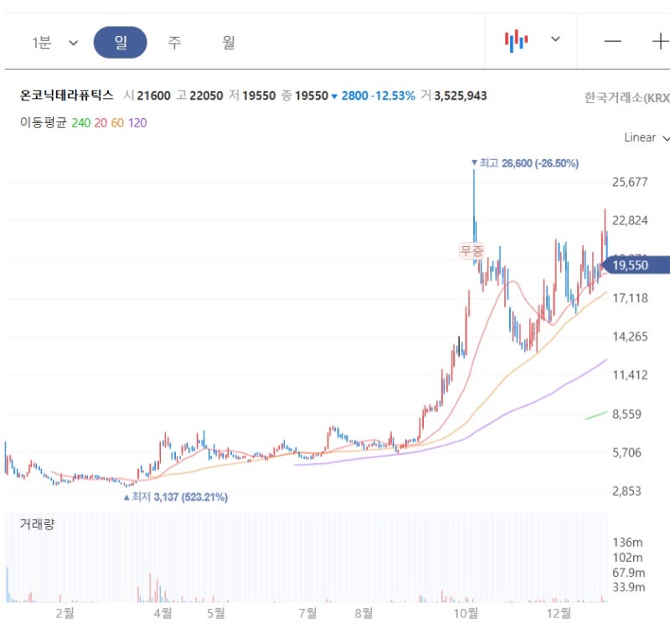Click the high price value 22050

[x=206, y=95]
